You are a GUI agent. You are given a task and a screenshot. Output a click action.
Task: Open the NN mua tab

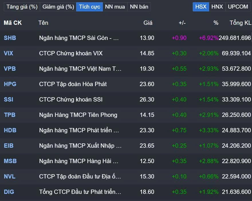(115, 7)
